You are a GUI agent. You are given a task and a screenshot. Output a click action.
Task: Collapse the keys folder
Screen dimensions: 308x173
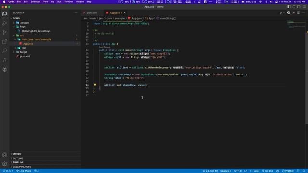coord(23,27)
